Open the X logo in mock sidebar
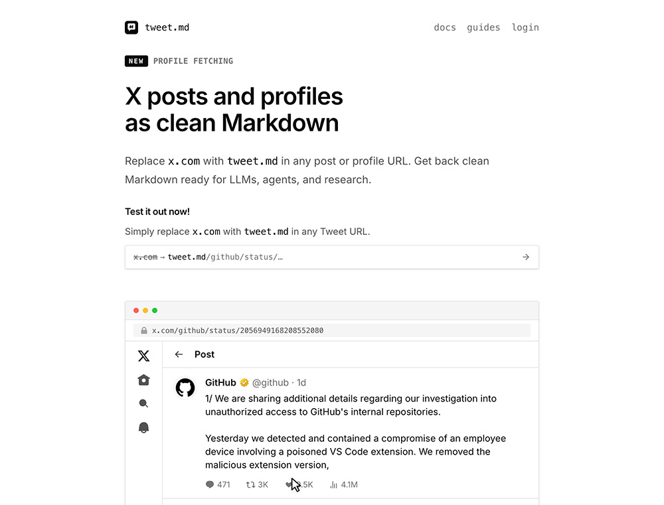The width and height of the screenshot is (664, 505). [143, 356]
